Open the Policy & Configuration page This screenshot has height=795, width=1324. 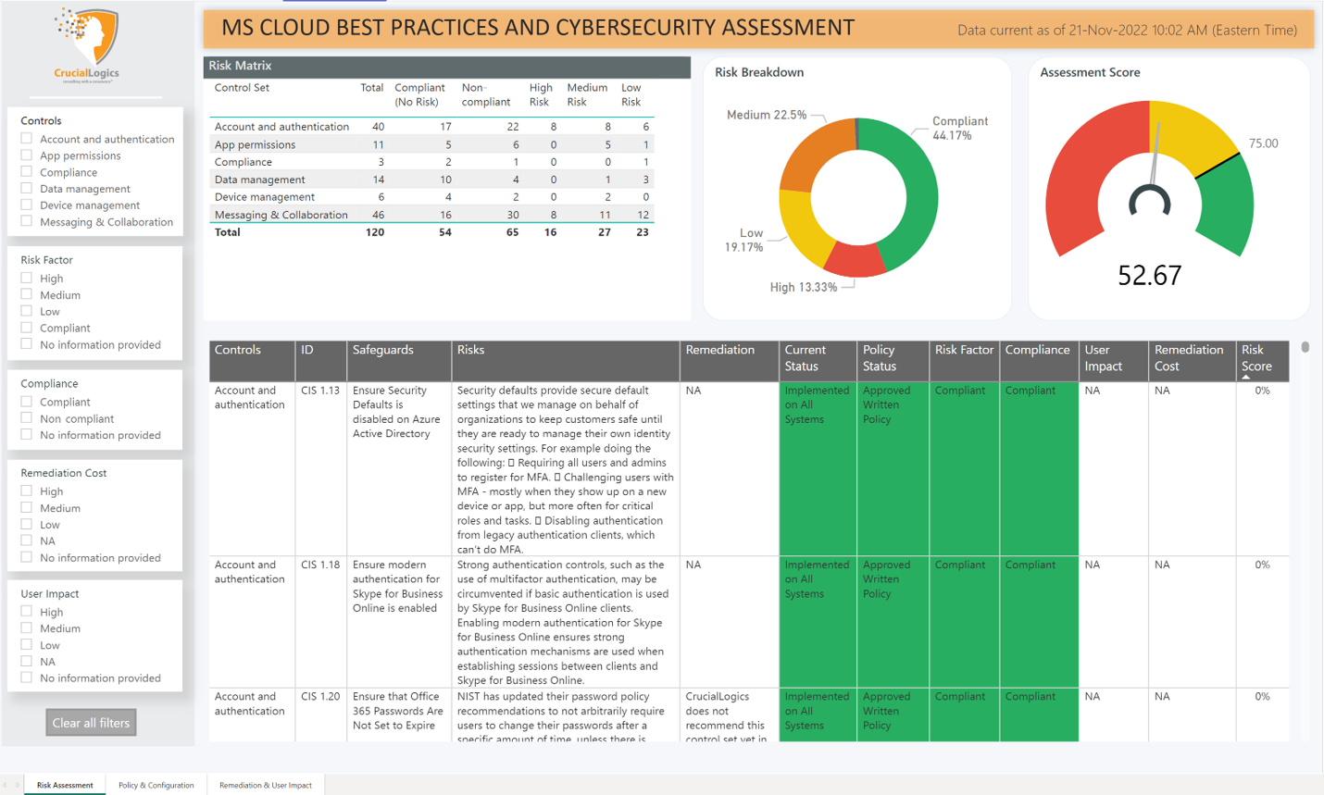coord(156,784)
